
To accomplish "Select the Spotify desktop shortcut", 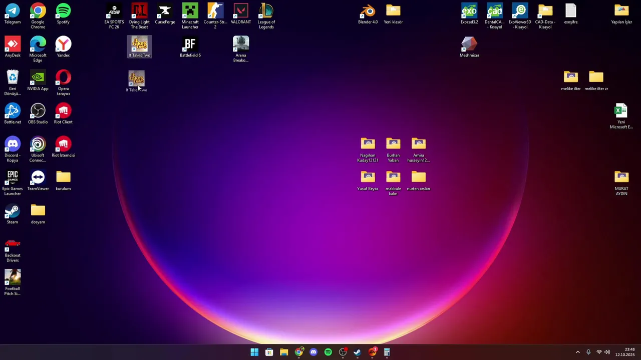I will pyautogui.click(x=63, y=13).
